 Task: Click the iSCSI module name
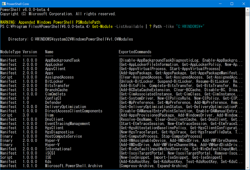coord(50,153)
